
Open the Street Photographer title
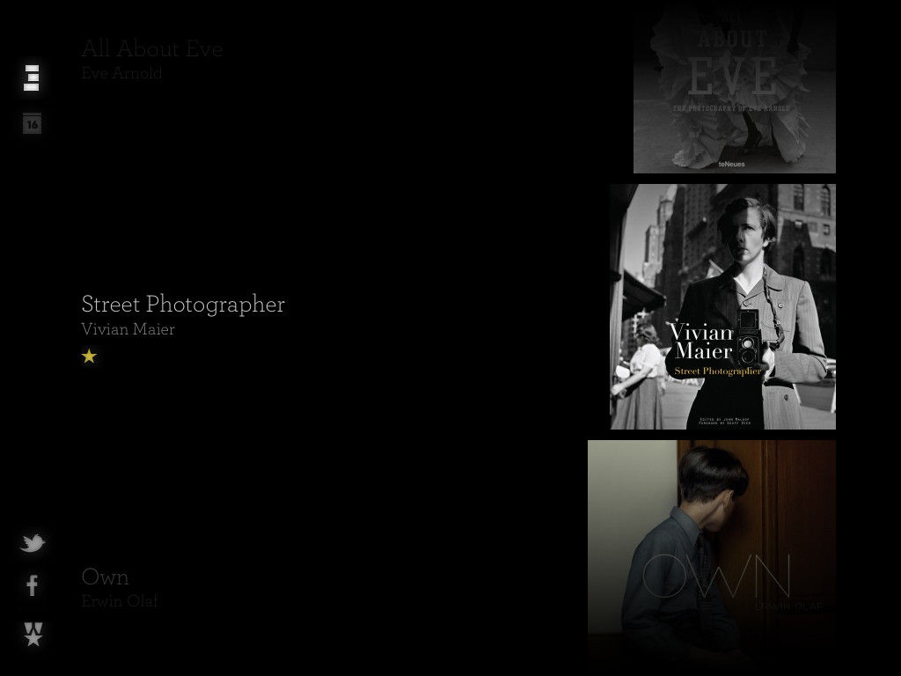[x=183, y=304]
